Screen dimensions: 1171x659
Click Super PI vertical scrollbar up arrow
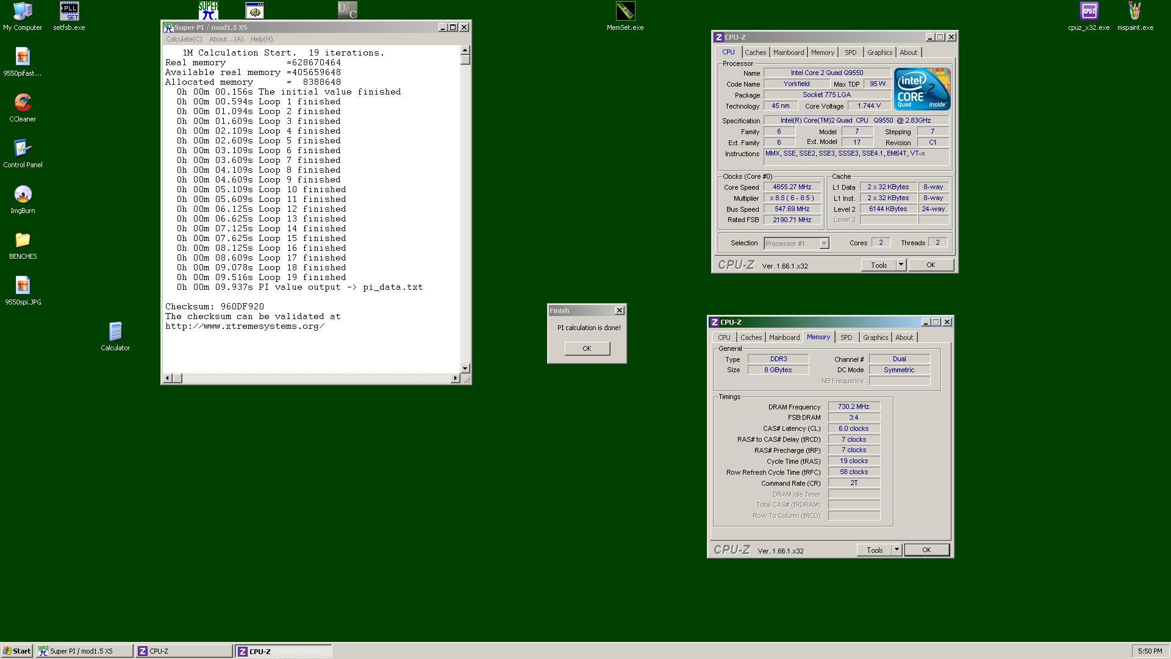[x=465, y=50]
